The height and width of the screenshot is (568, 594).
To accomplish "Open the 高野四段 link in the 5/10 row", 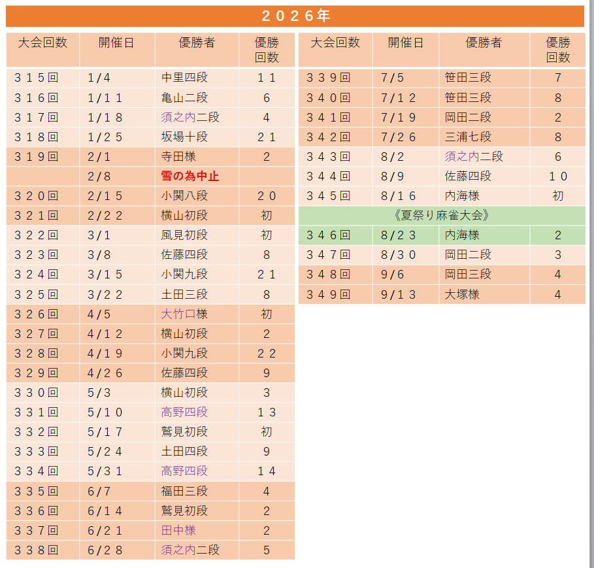I will tap(184, 412).
